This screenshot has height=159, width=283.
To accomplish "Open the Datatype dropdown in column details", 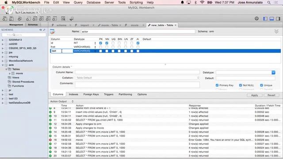I will click(273, 72).
